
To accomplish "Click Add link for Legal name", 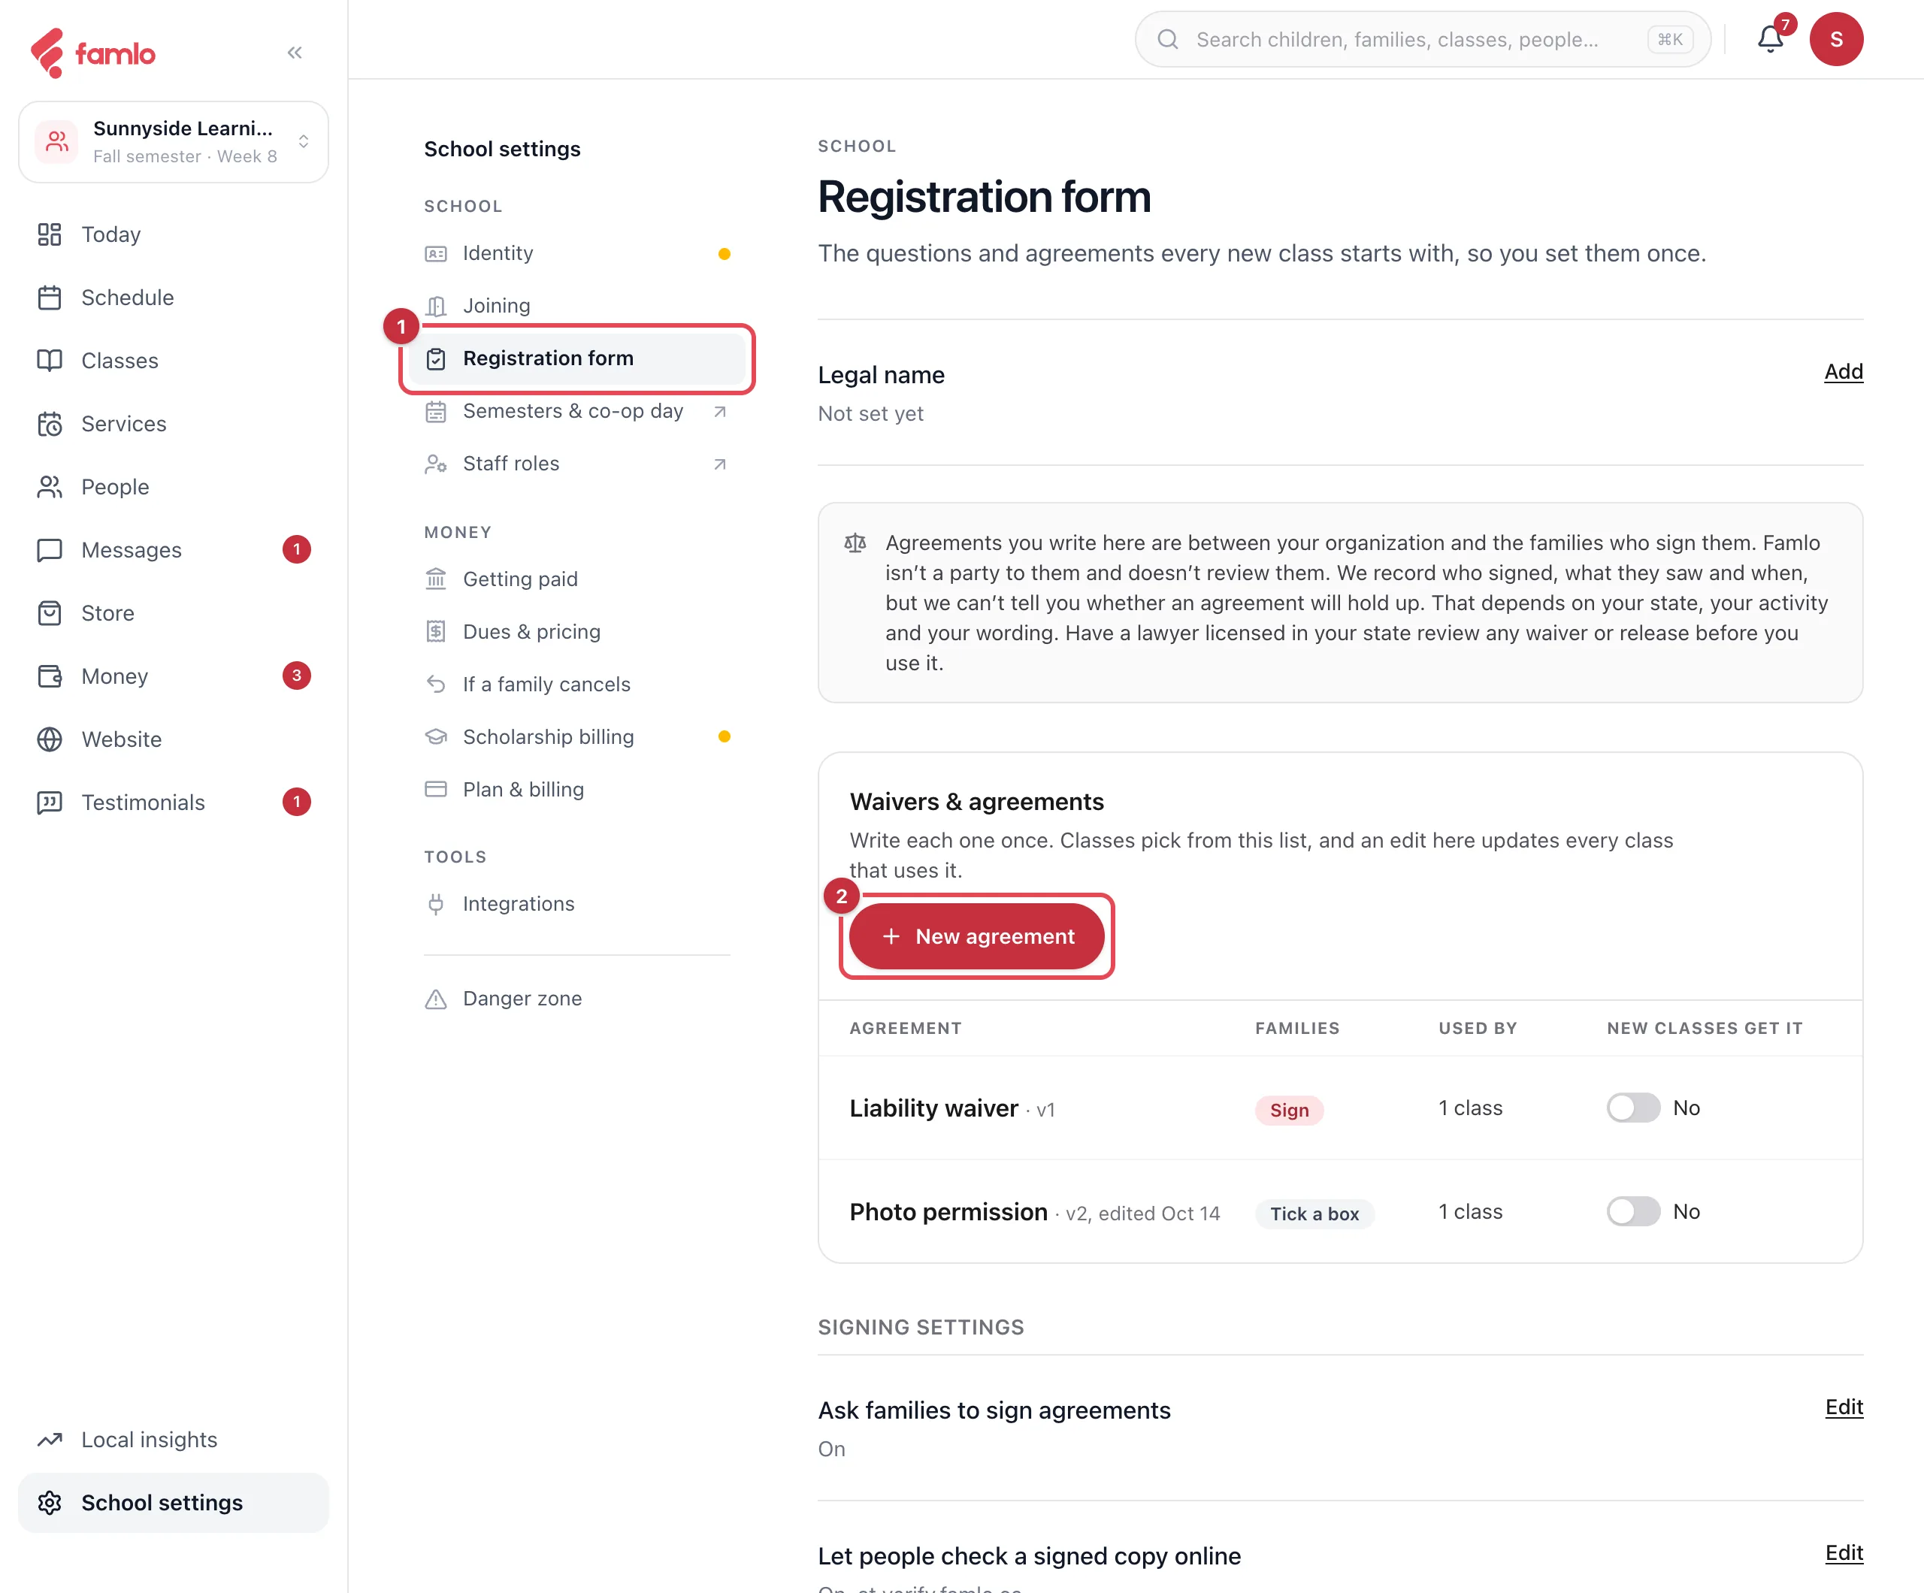I will pyautogui.click(x=1844, y=372).
